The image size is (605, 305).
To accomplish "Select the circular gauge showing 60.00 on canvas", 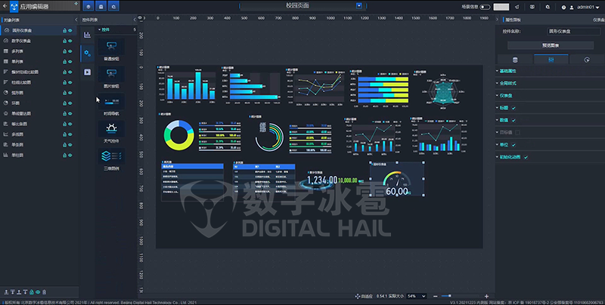I will 397,179.
